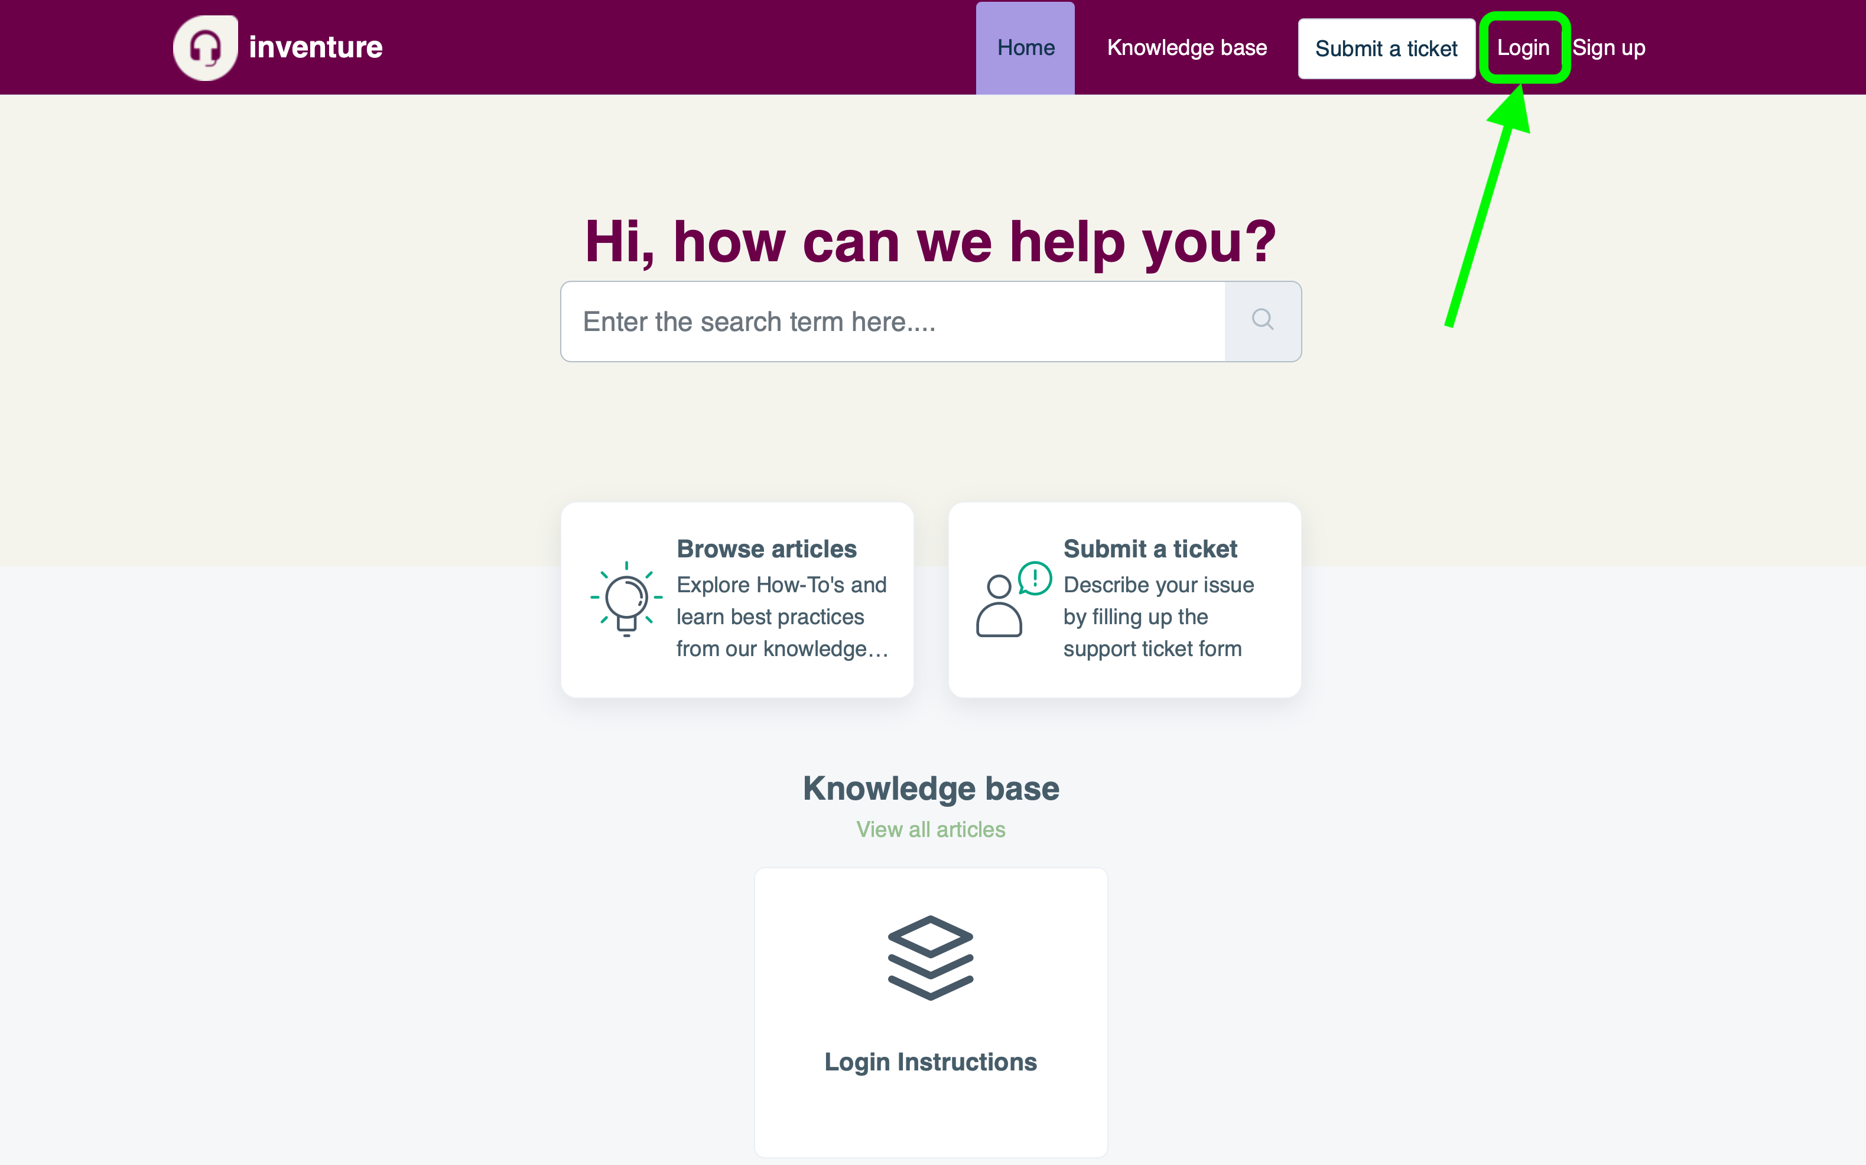Click the inventure brand name text
This screenshot has width=1866, height=1165.
tap(315, 48)
